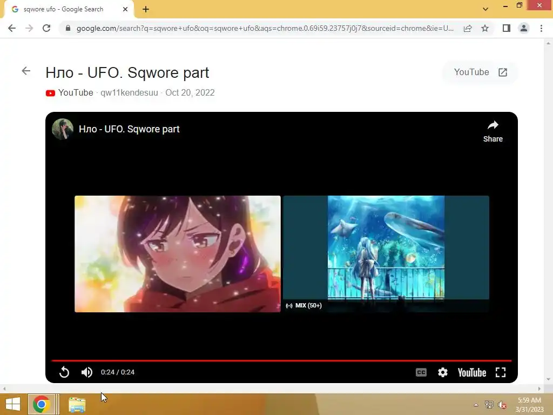Click the muted volume tray icon

click(x=502, y=405)
